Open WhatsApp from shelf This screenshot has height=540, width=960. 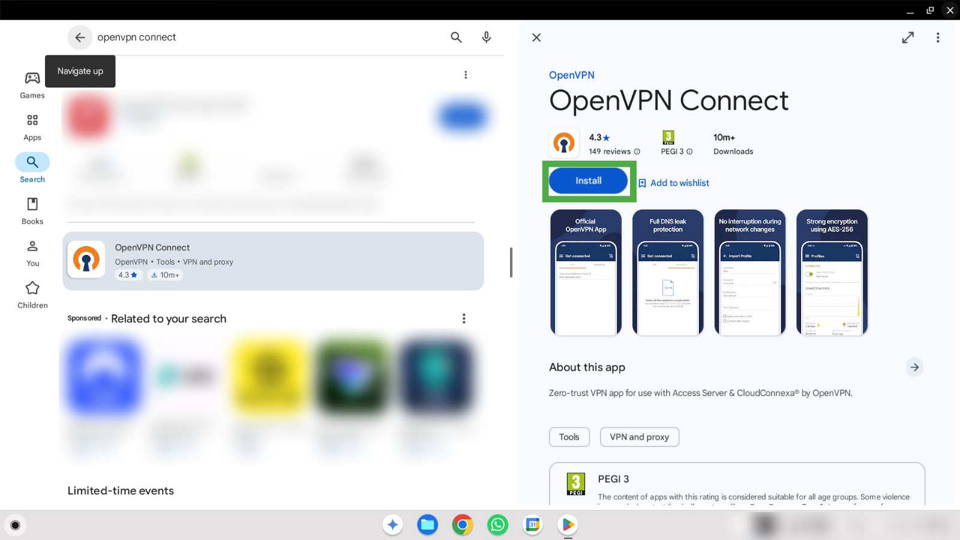tap(498, 525)
